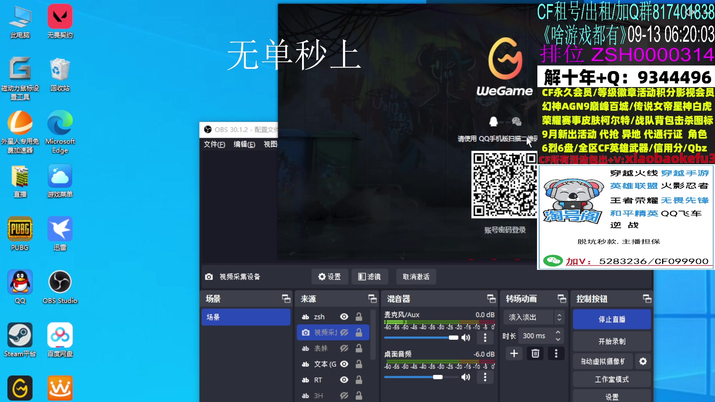Decrease 时长 duration with down arrow

[558, 339]
